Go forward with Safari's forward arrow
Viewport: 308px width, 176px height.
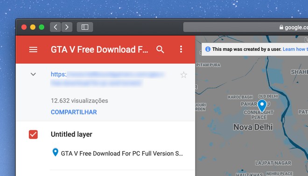point(67,27)
